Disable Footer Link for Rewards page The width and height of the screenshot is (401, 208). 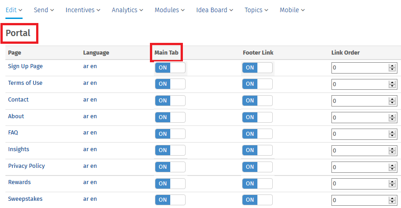(257, 183)
